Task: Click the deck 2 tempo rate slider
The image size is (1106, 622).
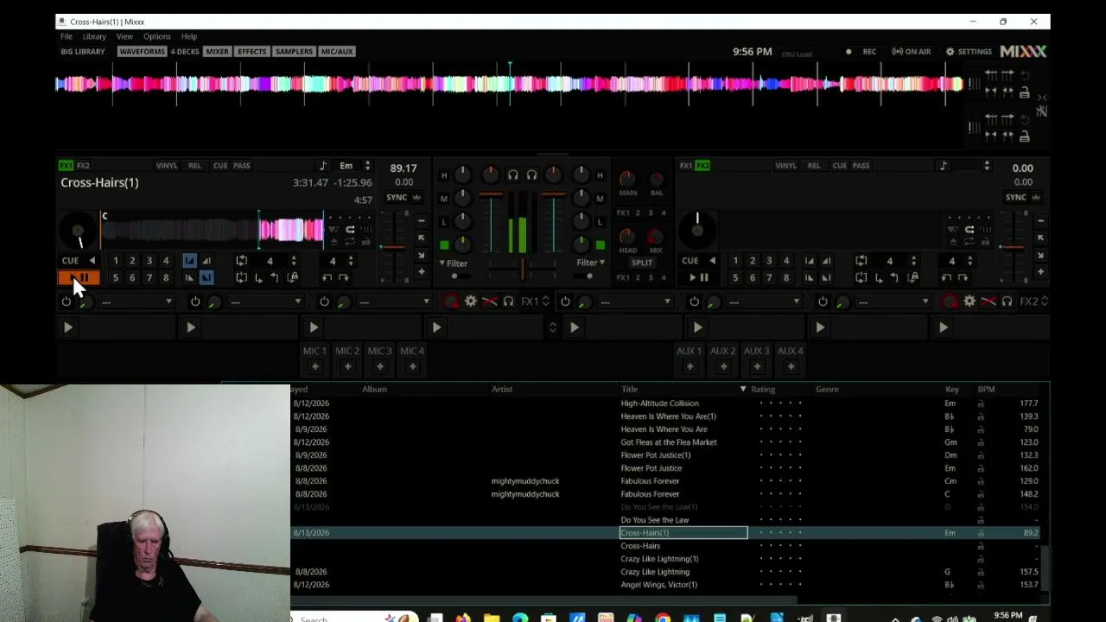Action: point(1012,246)
